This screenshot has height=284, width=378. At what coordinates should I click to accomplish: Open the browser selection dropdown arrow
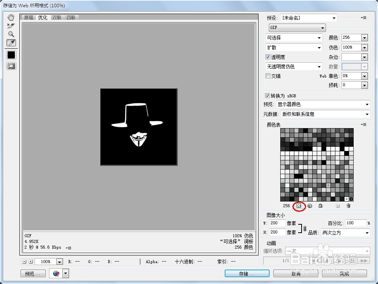(x=66, y=274)
